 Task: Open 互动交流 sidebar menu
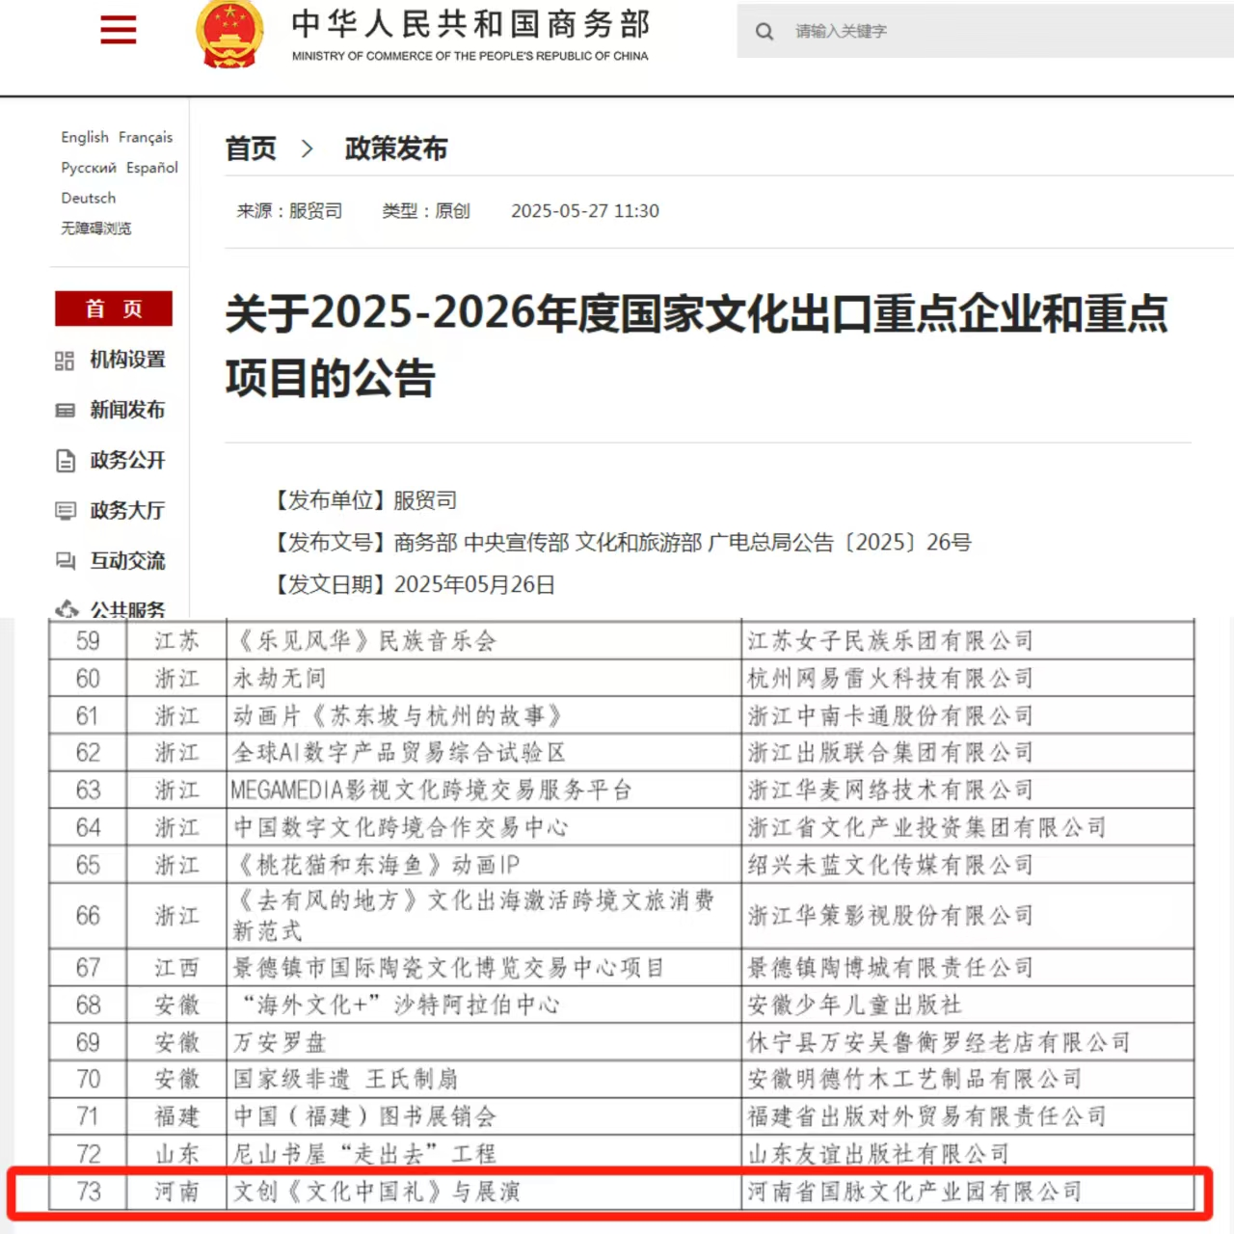tap(127, 560)
